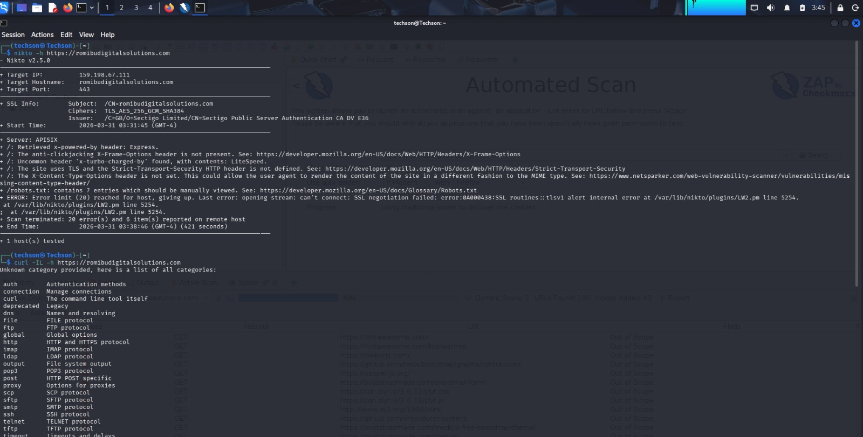Viewport: 863px width, 437px height.
Task: Click 'HTTP and HTTPS protocol' category row
Action: 66,342
